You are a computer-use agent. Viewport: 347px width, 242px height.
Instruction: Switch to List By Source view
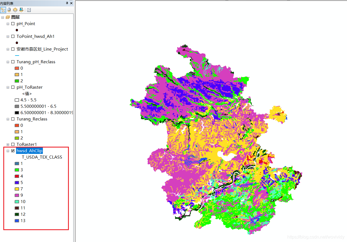tap(9, 10)
